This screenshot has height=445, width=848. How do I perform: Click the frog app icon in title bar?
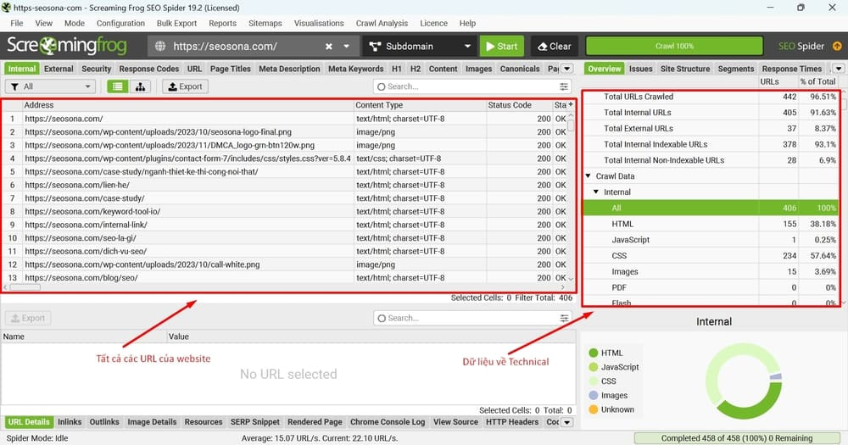pyautogui.click(x=6, y=8)
